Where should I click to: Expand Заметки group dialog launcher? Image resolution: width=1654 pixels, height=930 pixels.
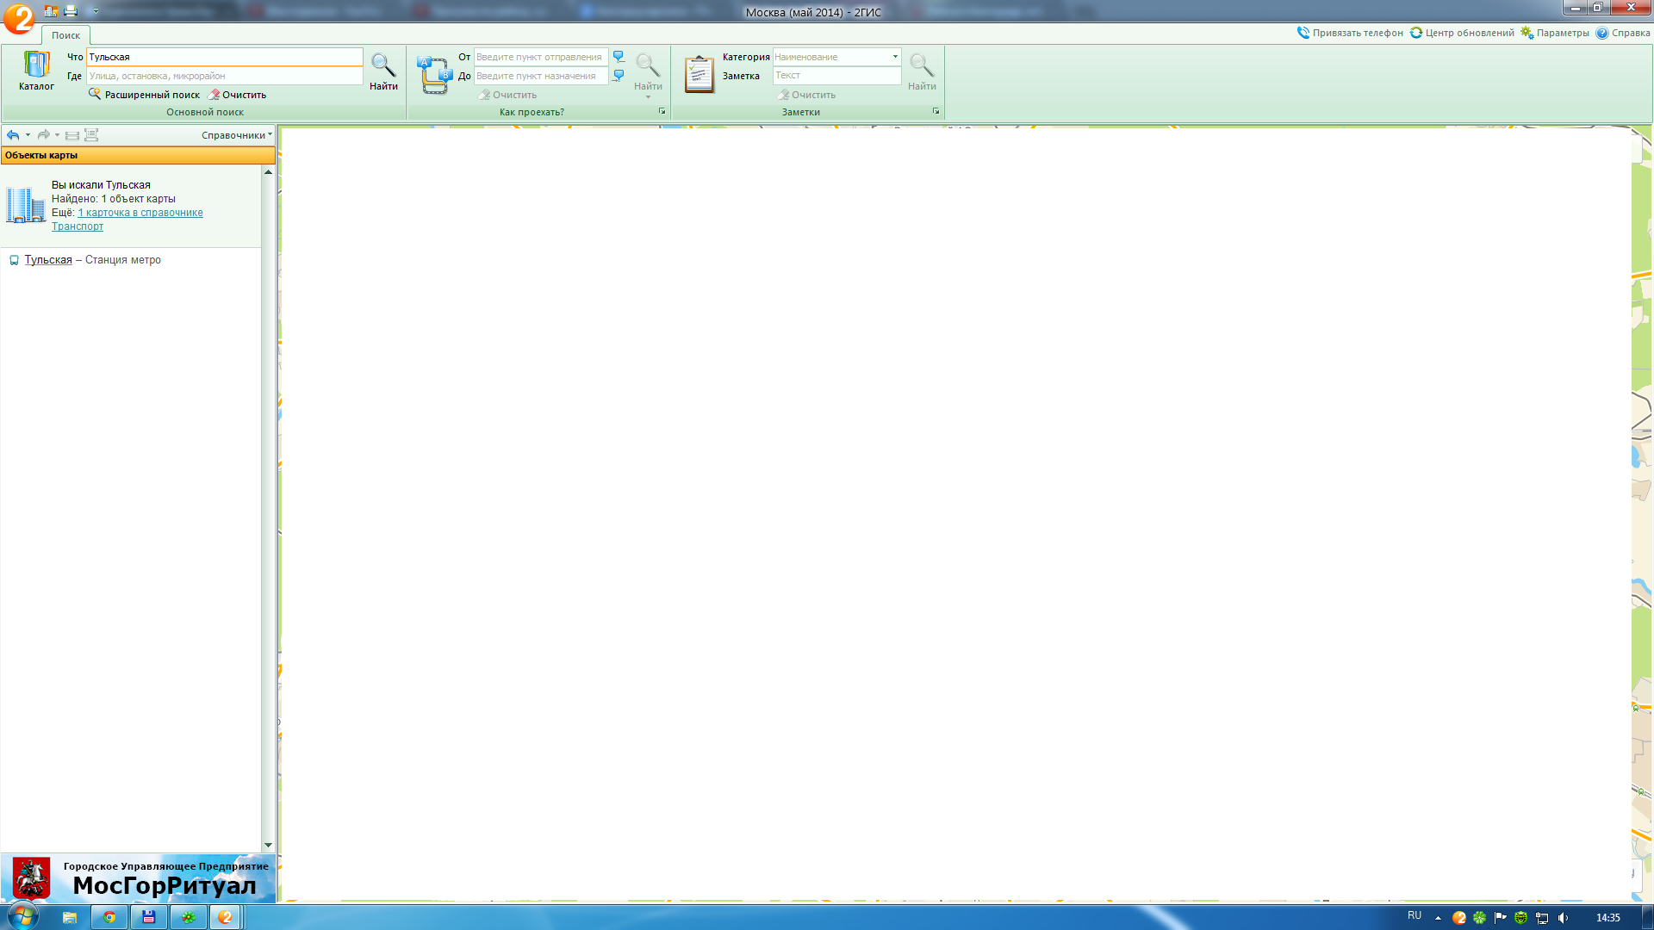[x=936, y=112]
